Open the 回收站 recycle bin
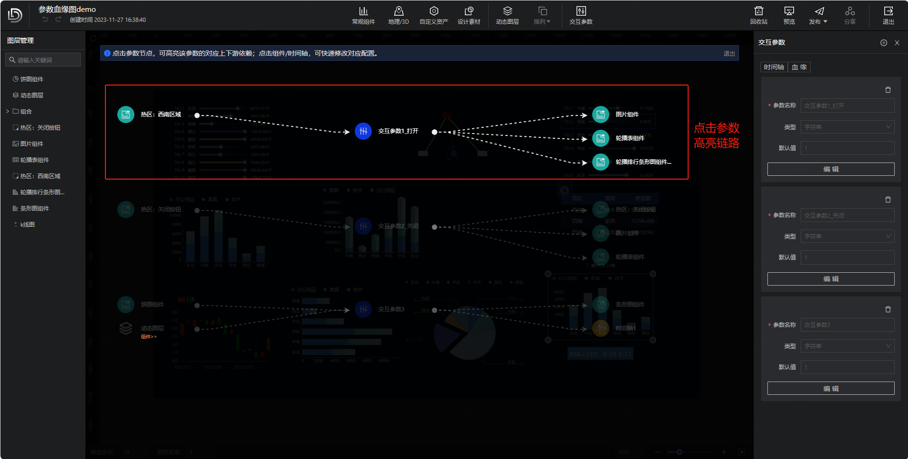This screenshot has height=459, width=908. point(758,15)
